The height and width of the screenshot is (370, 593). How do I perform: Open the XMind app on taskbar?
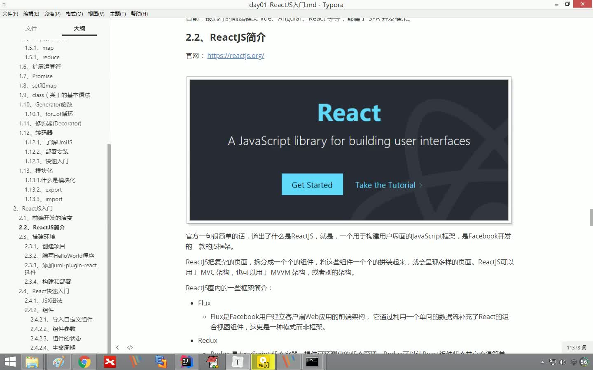click(110, 362)
